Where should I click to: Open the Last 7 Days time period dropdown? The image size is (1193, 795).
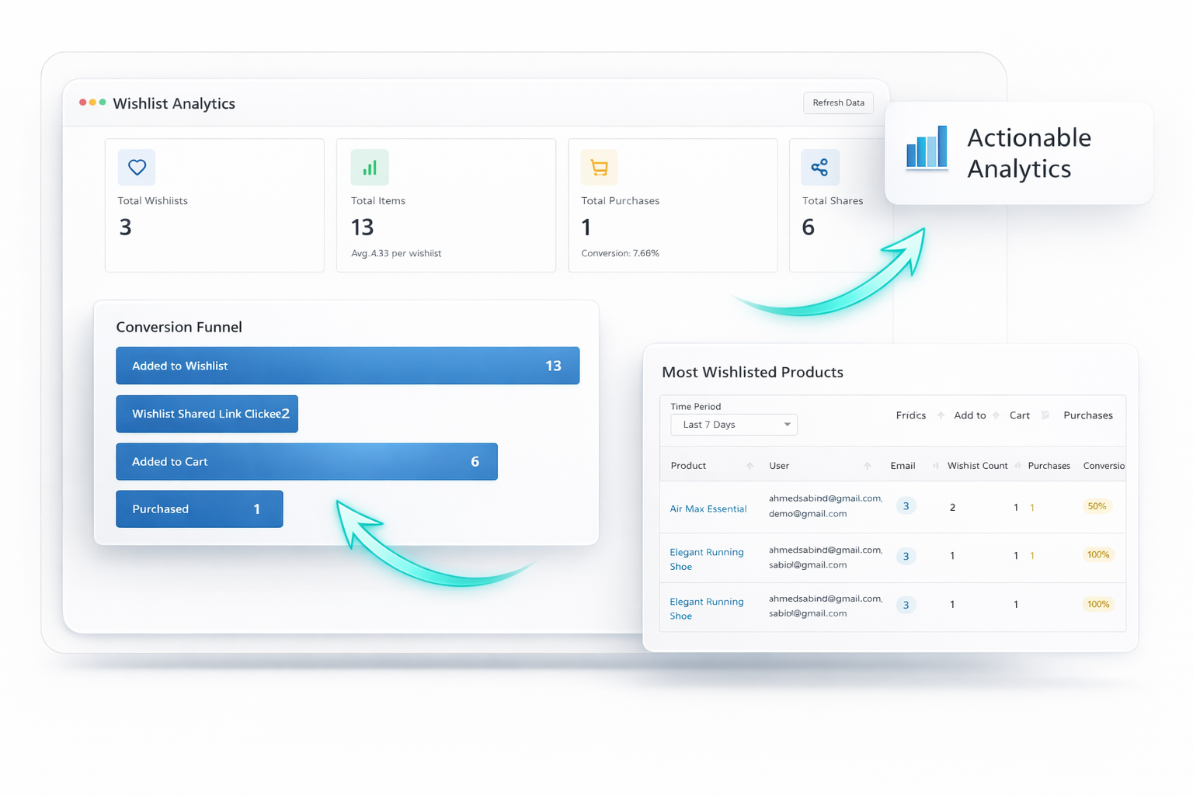pyautogui.click(x=733, y=425)
